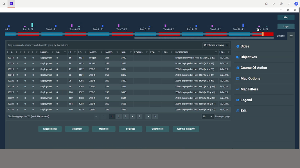The image size is (300, 168).
Task: Go to the next page arrow
Action: pos(148,116)
